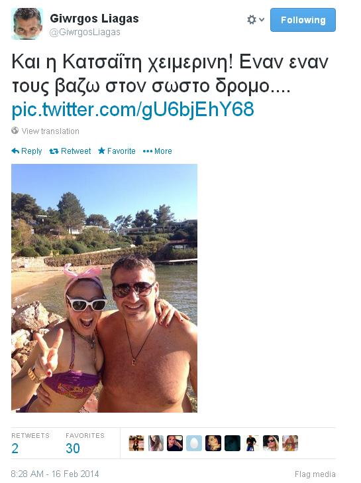Click the globe icon beside View translation

(15, 131)
